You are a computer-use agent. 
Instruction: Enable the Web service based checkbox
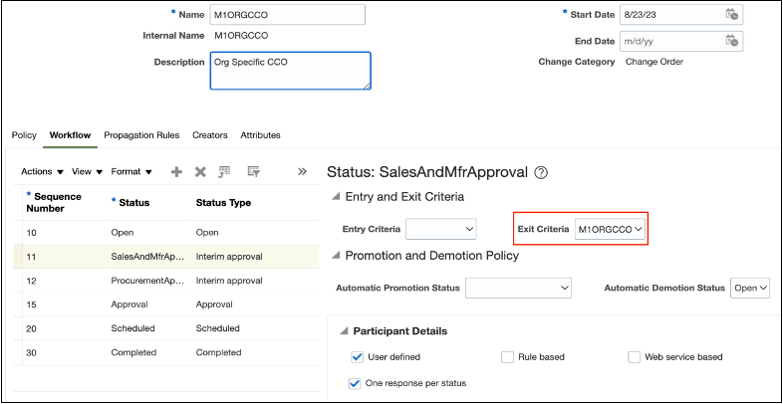(x=635, y=356)
